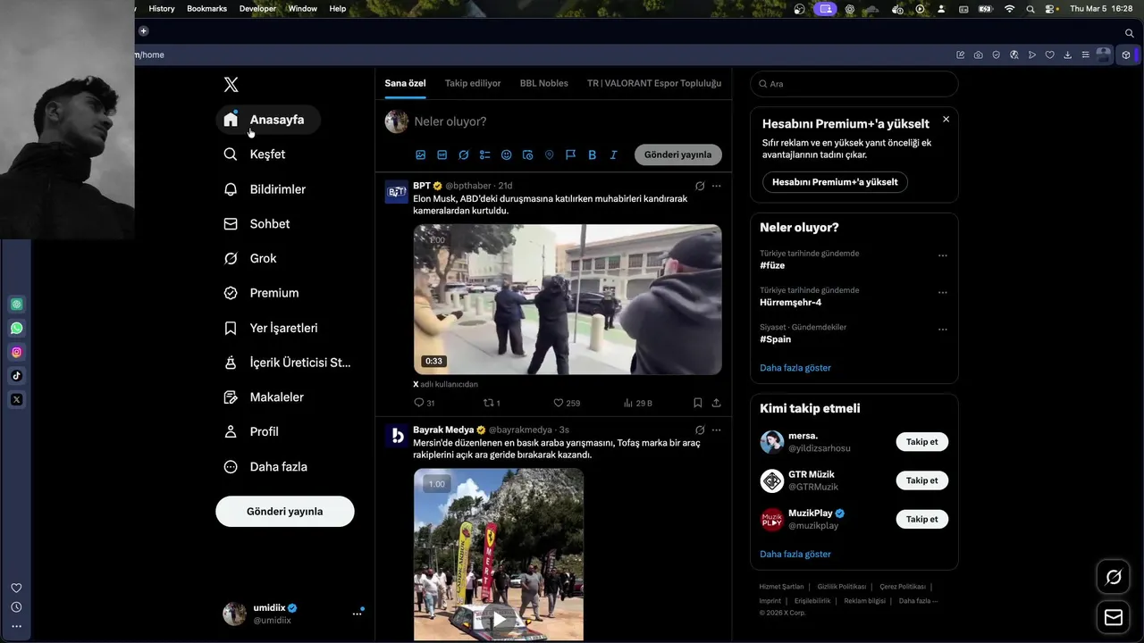Click Hesabını Premium+'a yükselt button
This screenshot has height=643, width=1144.
coord(835,182)
